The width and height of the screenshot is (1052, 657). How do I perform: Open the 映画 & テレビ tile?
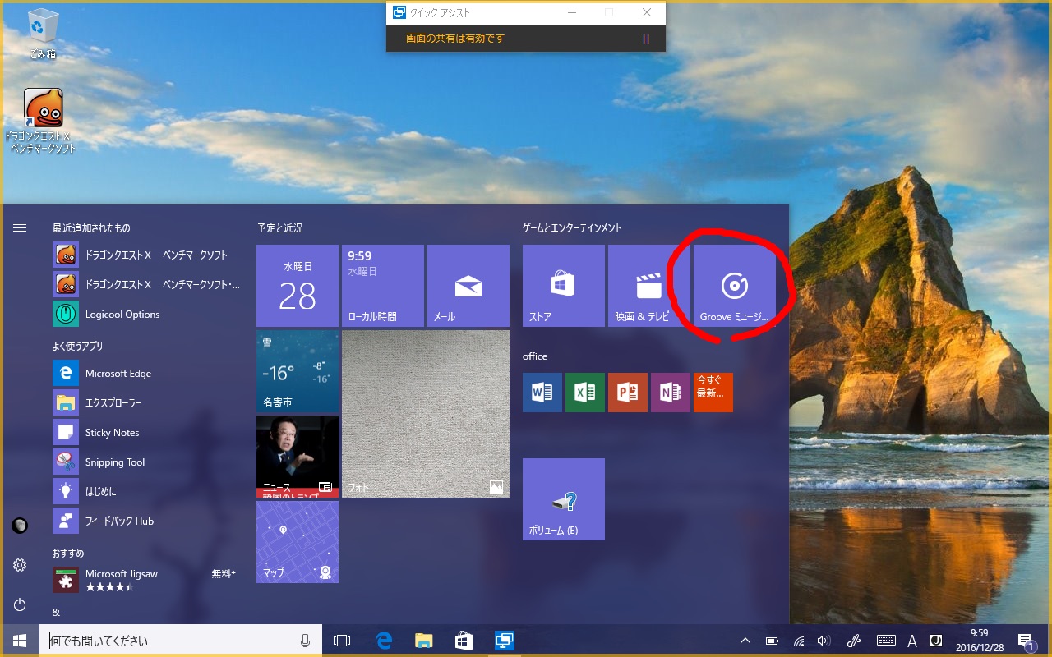pyautogui.click(x=649, y=286)
